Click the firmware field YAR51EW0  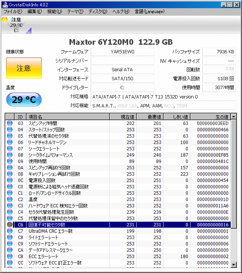pyautogui.click(x=122, y=52)
